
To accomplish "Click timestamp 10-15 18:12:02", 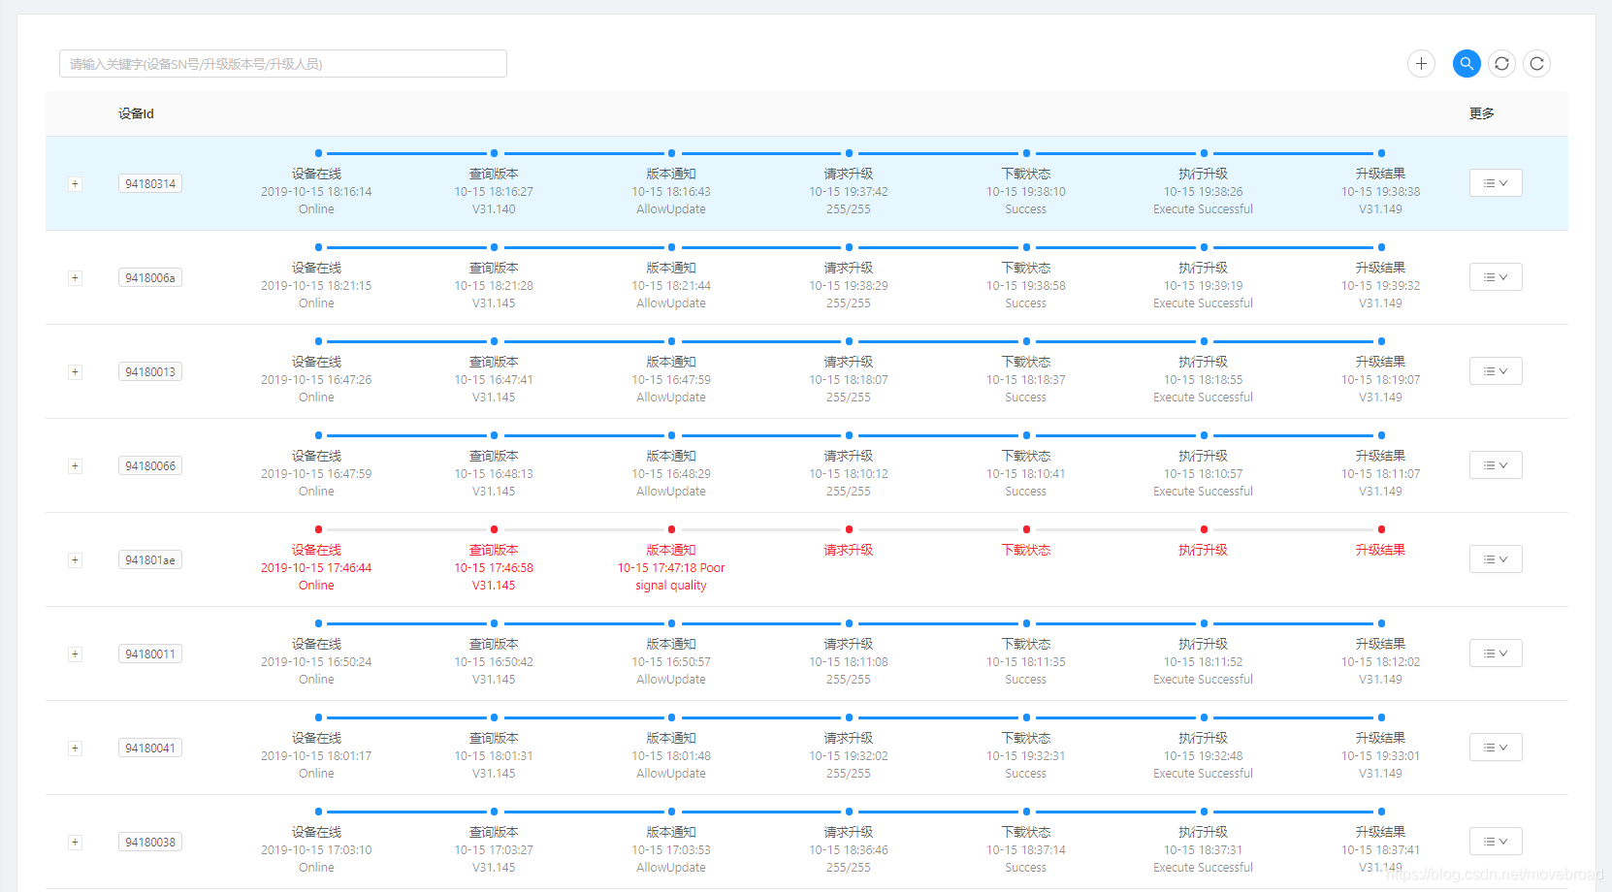I will [x=1380, y=662].
